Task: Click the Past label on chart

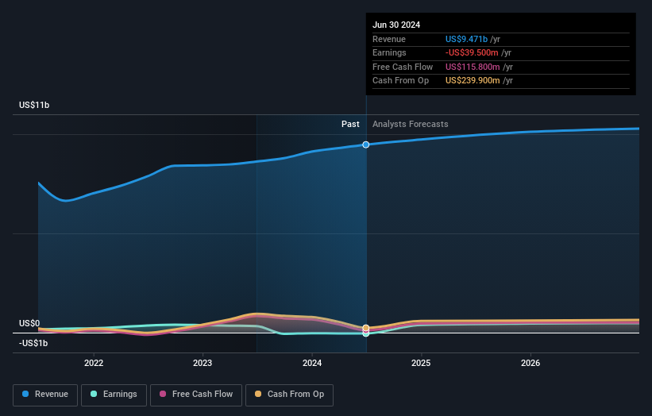Action: tap(350, 124)
